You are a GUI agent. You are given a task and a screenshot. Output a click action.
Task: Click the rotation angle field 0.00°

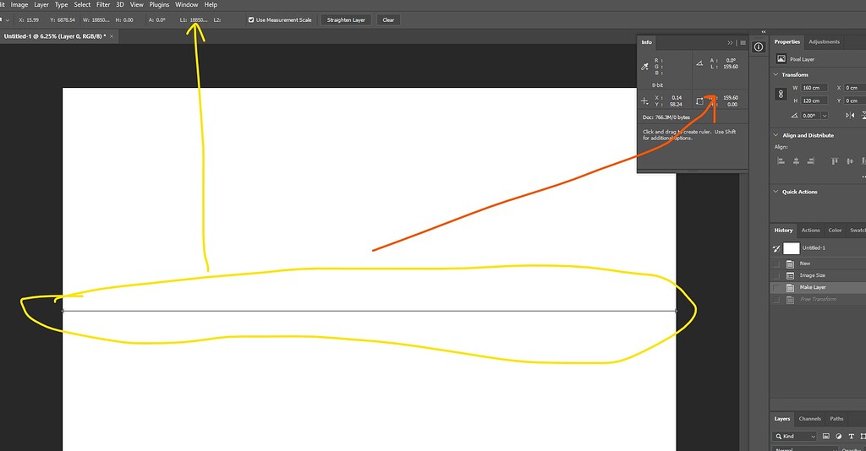(x=810, y=116)
